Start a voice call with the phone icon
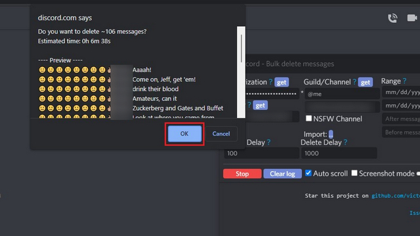The width and height of the screenshot is (420, 236). tap(392, 18)
